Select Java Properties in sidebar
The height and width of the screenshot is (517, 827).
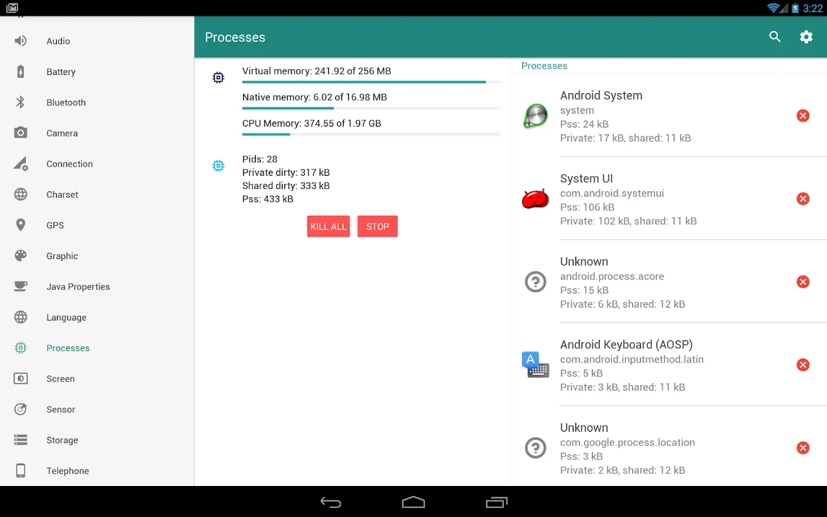[x=97, y=286]
